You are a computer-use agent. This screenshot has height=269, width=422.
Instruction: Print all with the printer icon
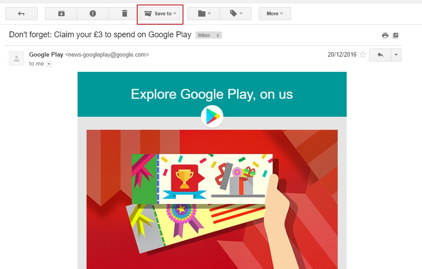(x=385, y=35)
